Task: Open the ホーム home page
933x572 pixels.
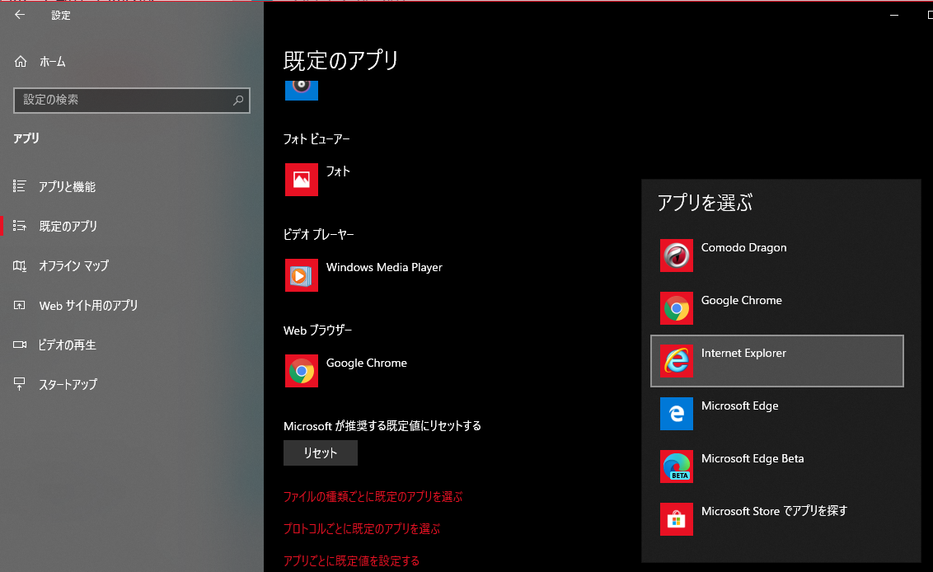Action: 53,61
